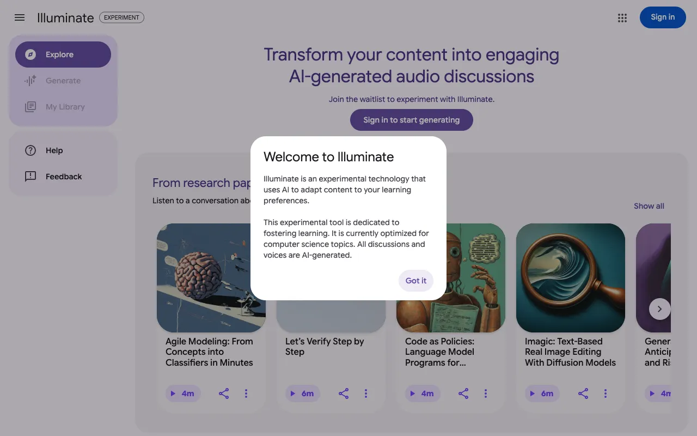
Task: Click the Sign in button top right
Action: (663, 17)
